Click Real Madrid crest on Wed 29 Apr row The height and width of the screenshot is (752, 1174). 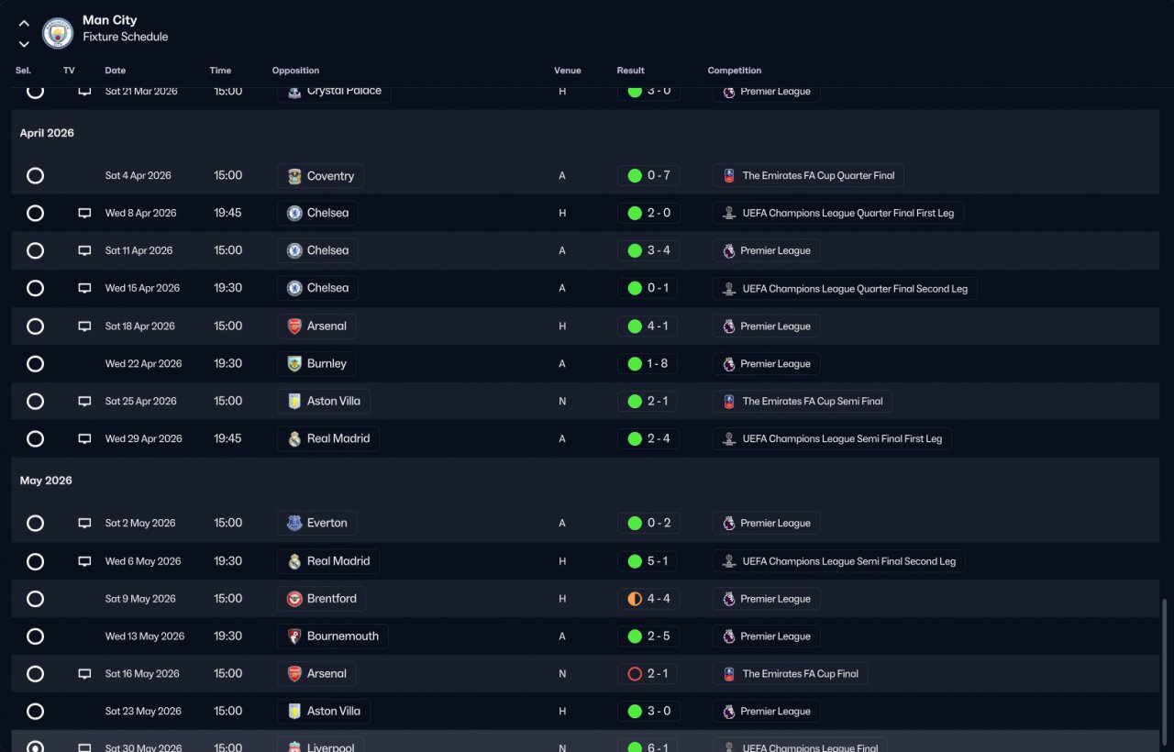(x=294, y=438)
